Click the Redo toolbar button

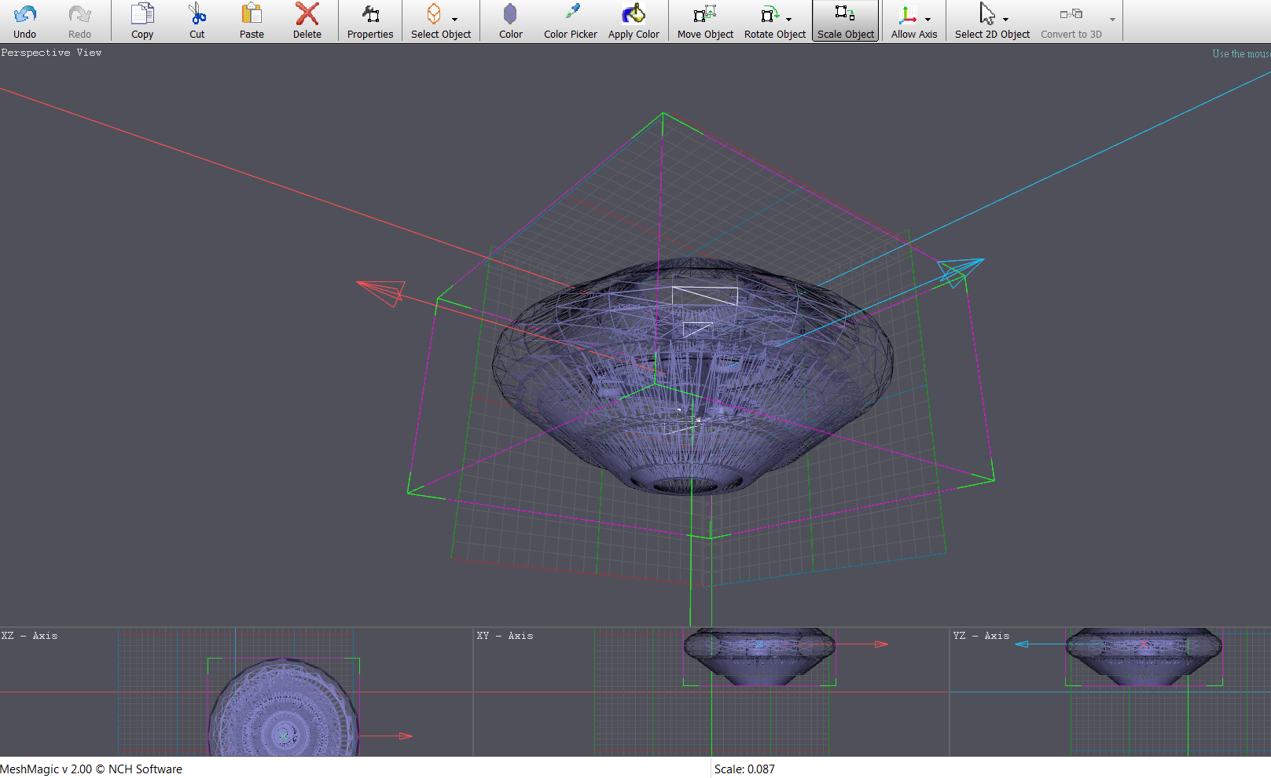[x=79, y=21]
